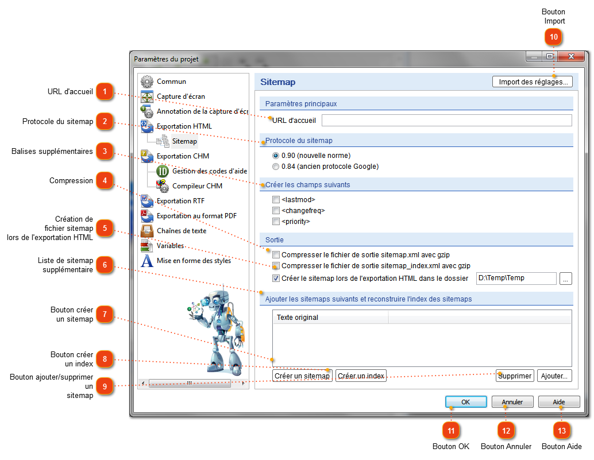
Task: Click the D:\Temp\Temp folder field
Action: (516, 279)
